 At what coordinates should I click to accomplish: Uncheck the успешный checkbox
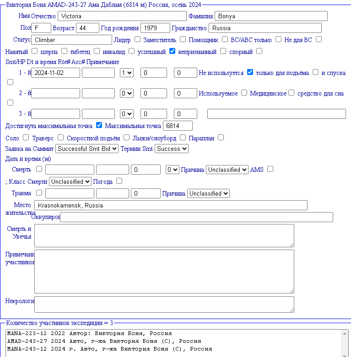click(173, 51)
